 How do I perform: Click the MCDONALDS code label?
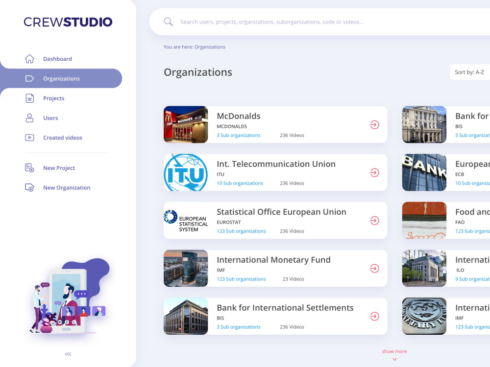(232, 126)
